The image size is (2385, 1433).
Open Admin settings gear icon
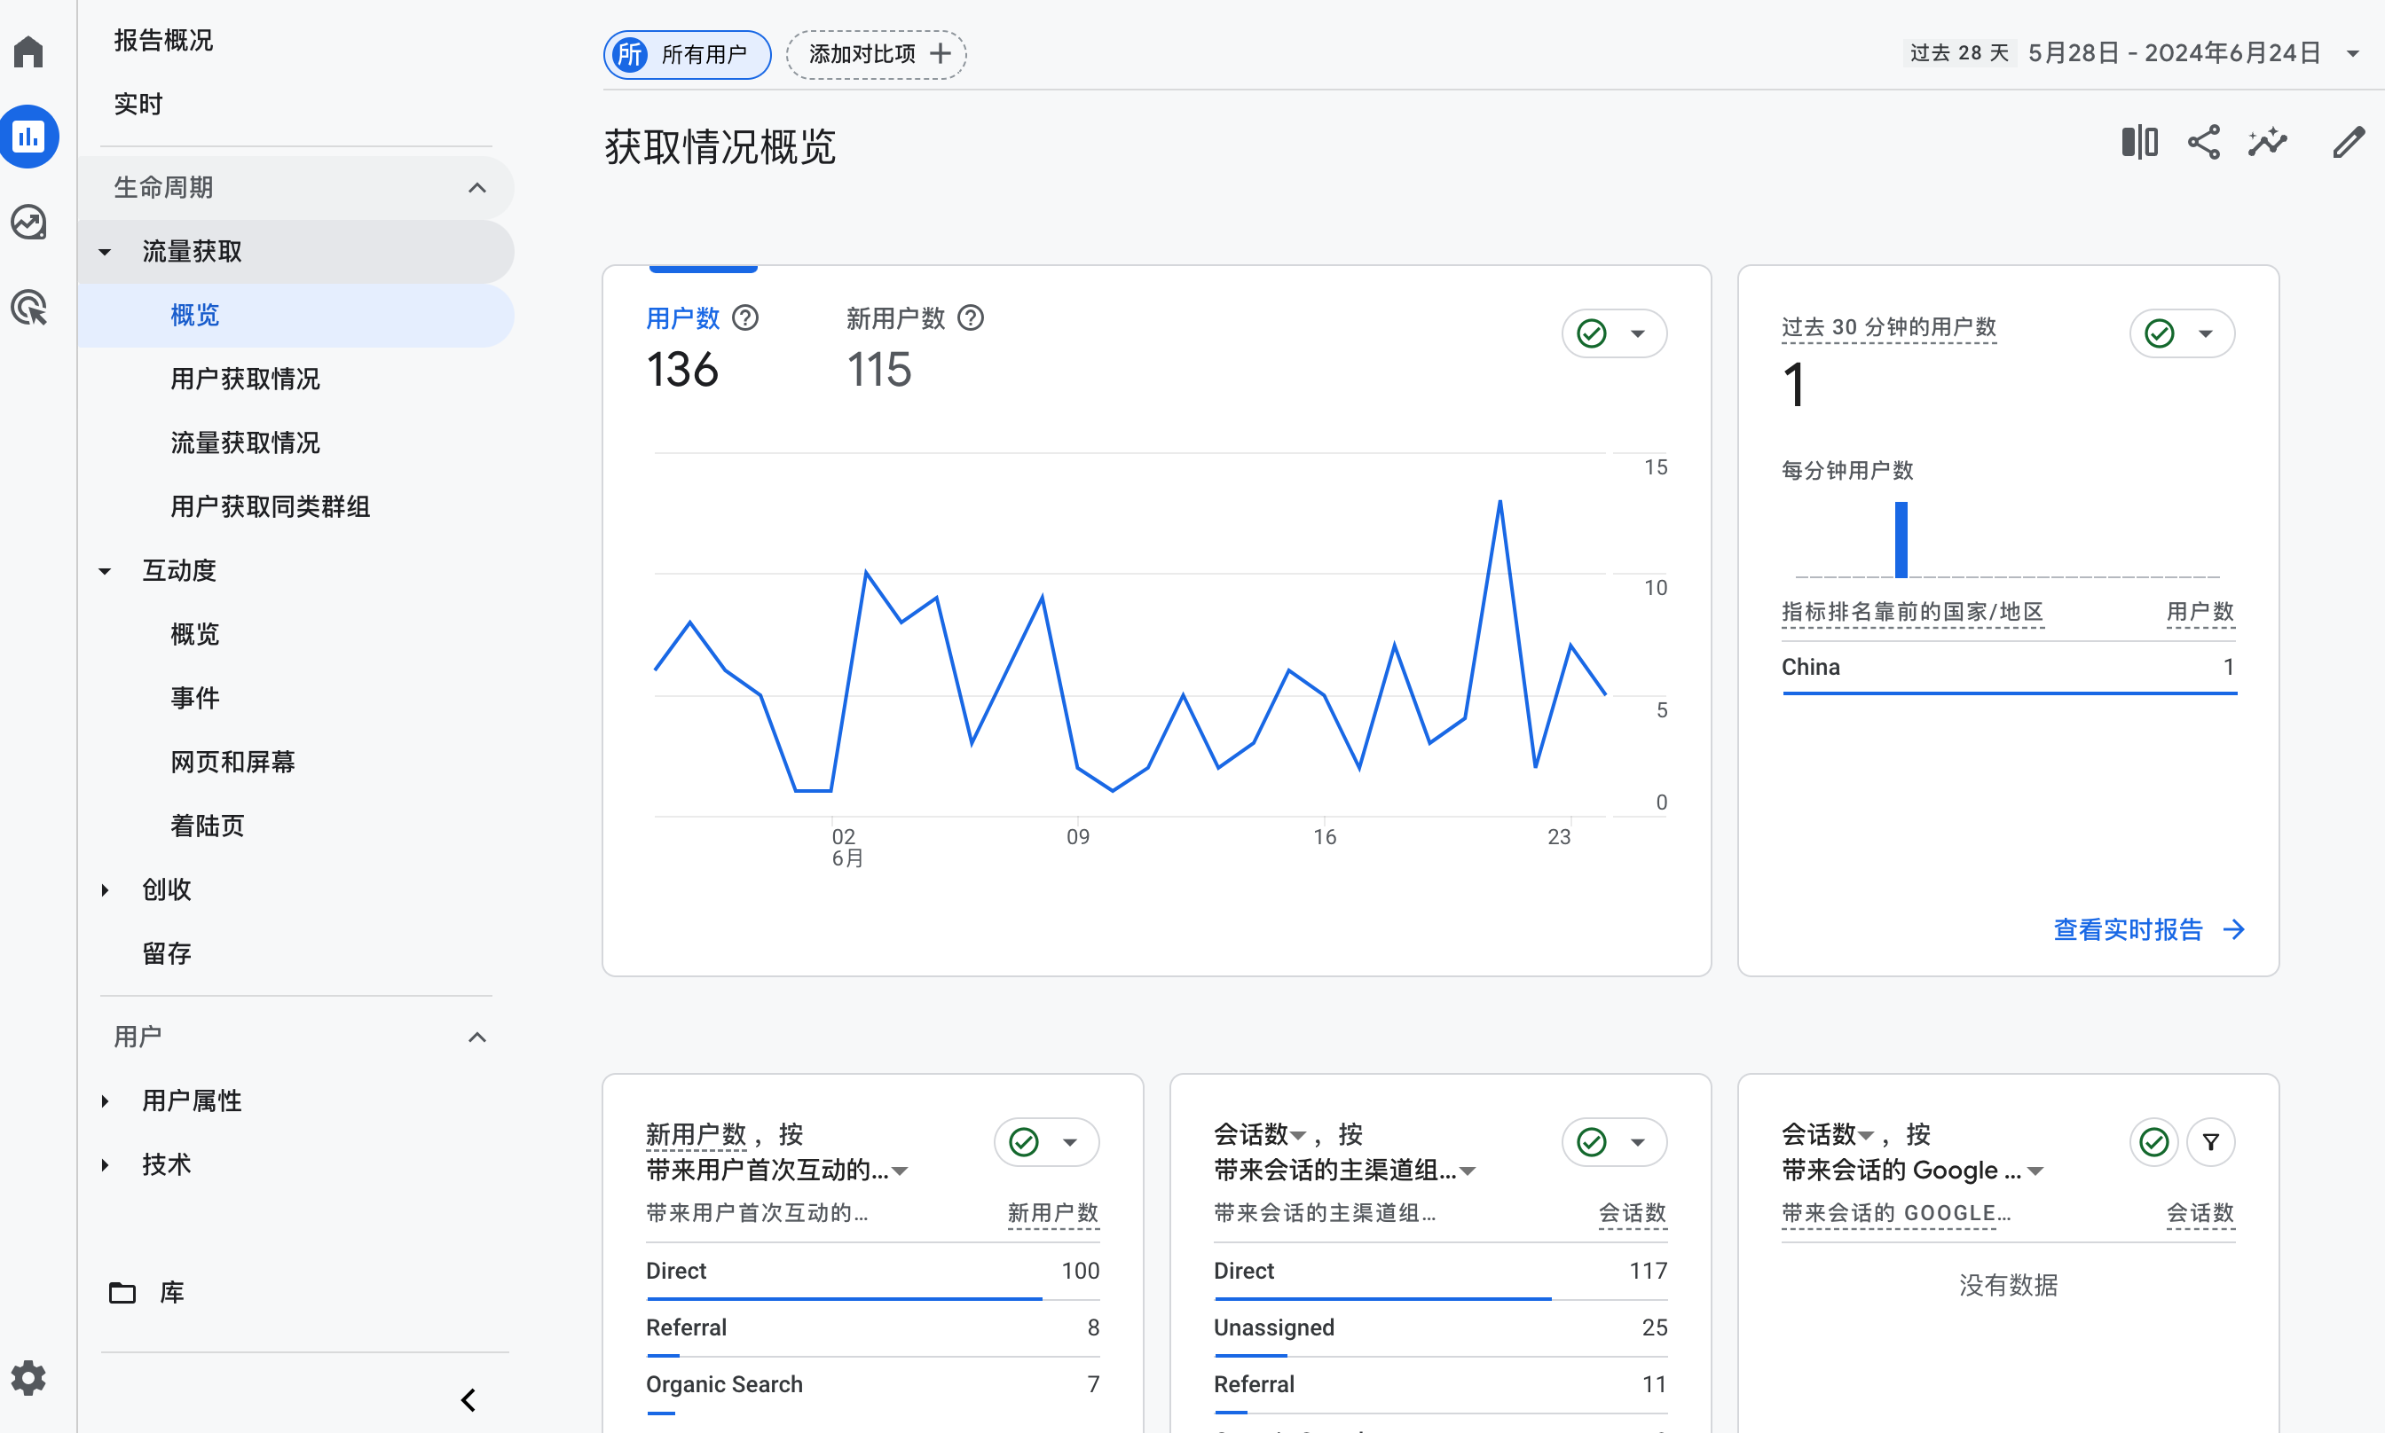(x=29, y=1378)
